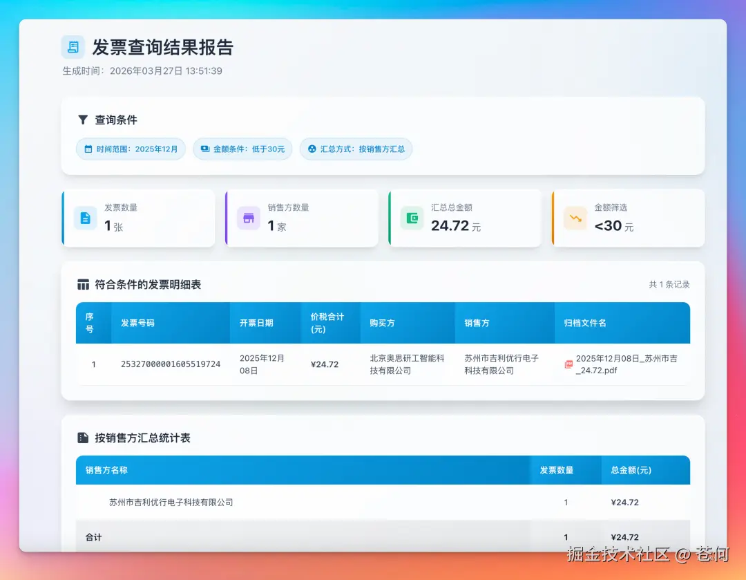Click the invoice report header icon
This screenshot has width=746, height=580.
(x=72, y=47)
